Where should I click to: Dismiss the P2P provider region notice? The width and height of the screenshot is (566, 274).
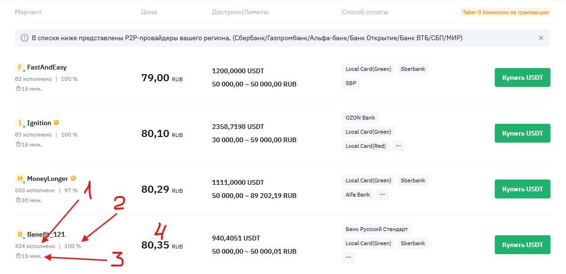click(541, 38)
